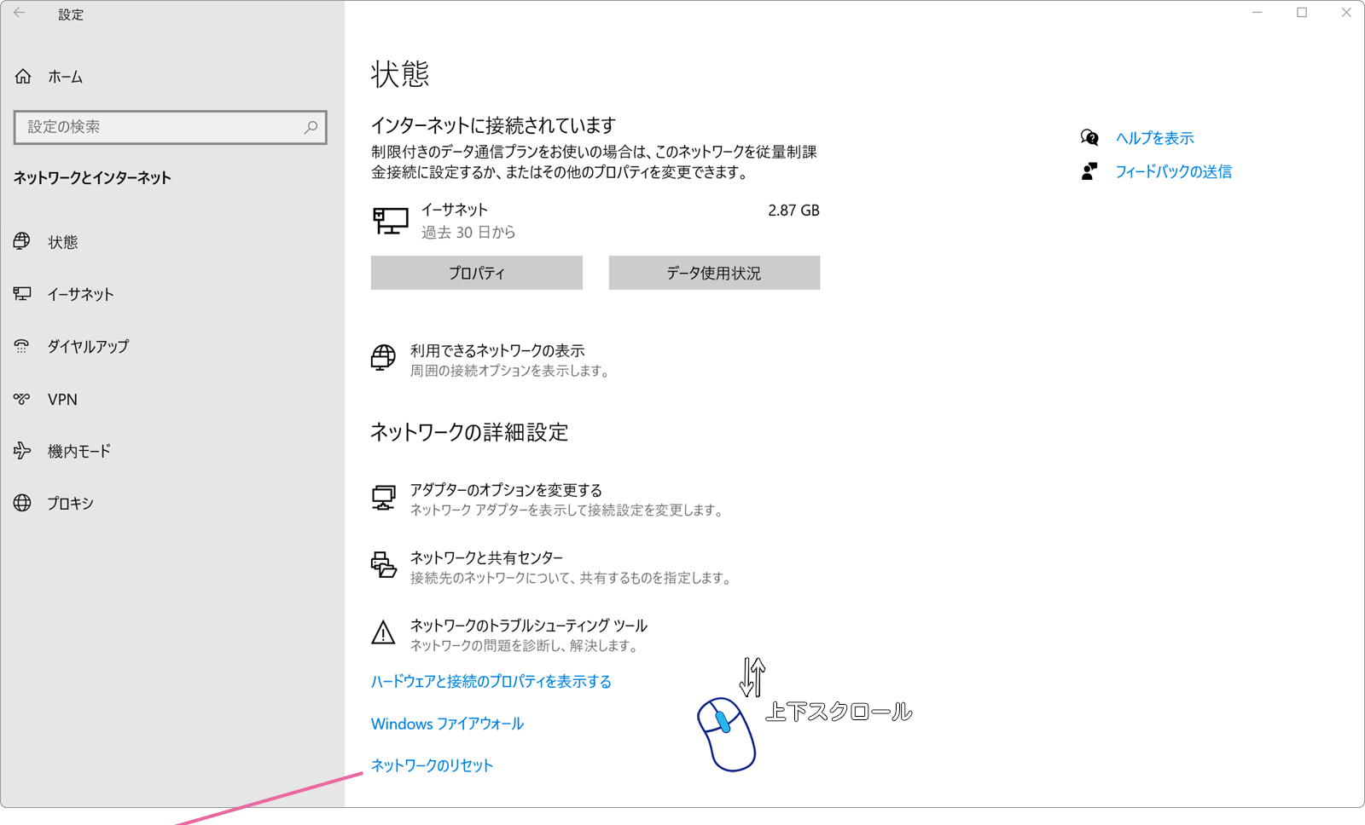Click the Ethernet connection icon beside 2.87 GB
1365x825 pixels.
[x=391, y=221]
